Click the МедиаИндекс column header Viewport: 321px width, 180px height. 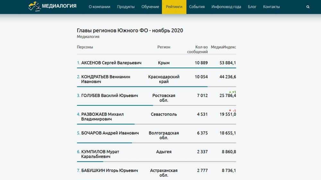tap(223, 47)
